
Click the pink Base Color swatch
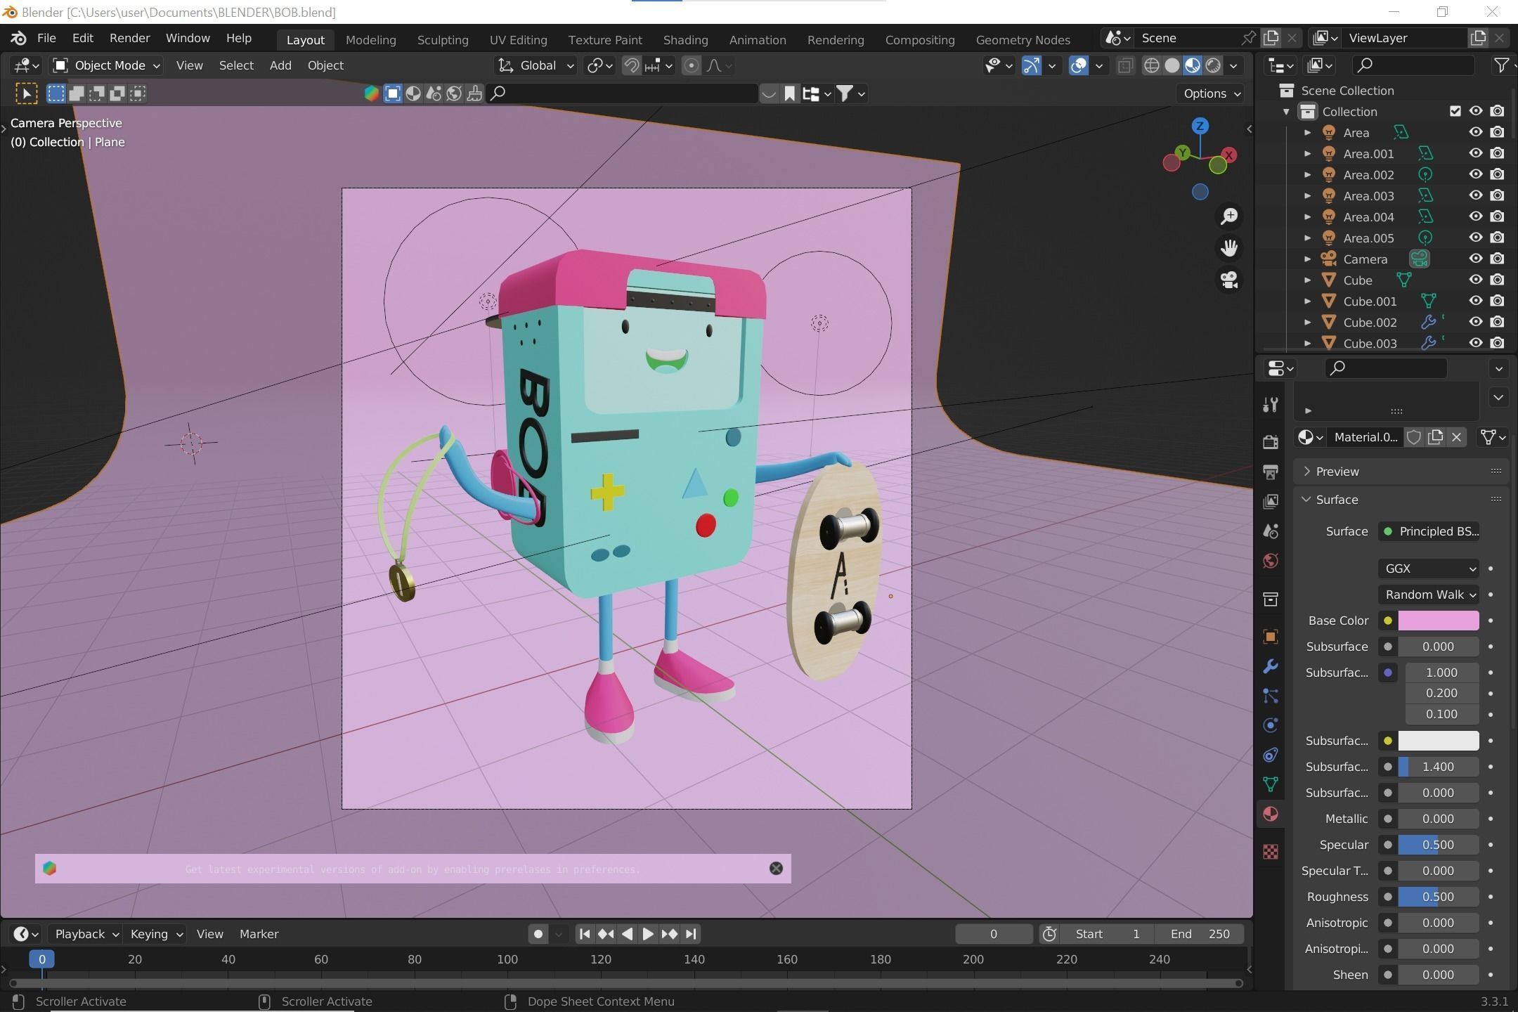[1438, 621]
